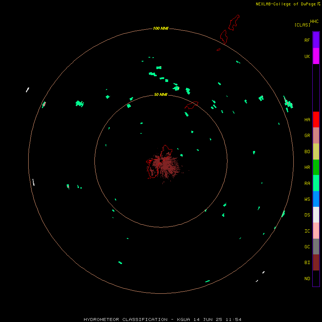The image size is (322, 322).
Task: Click the BI brown legend swatch
Action: click(x=316, y=263)
